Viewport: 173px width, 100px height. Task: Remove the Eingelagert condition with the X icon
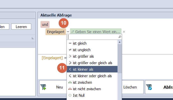(124, 32)
